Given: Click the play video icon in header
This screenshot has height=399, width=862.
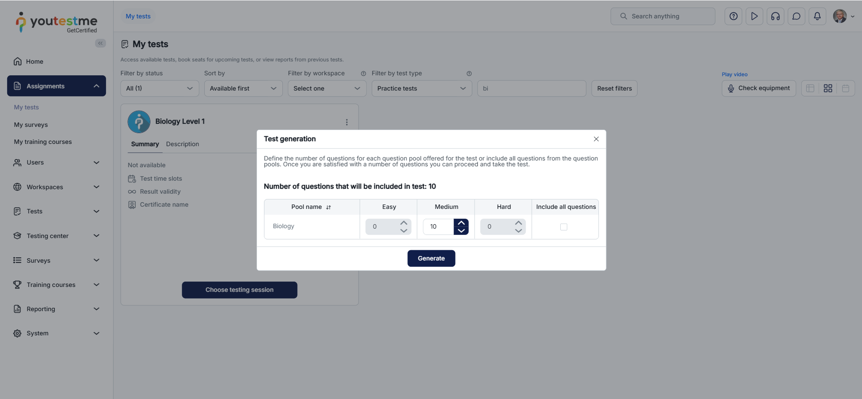Looking at the screenshot, I should (754, 17).
